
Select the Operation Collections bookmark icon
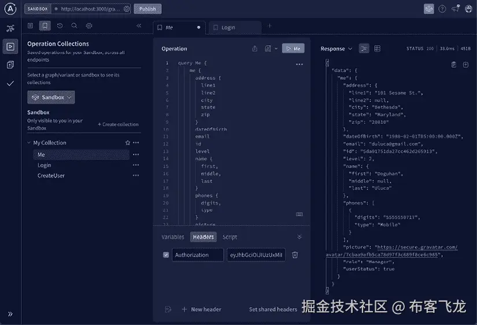45,26
